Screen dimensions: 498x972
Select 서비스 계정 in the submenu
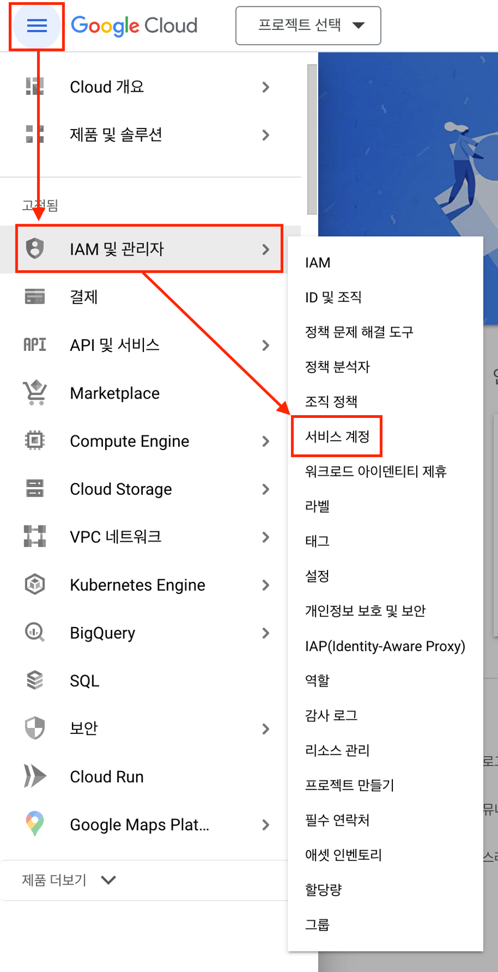click(x=337, y=437)
